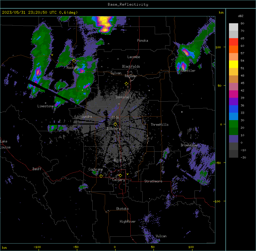Click the 80 value at the legend top
256x251 pixels.
point(242,24)
